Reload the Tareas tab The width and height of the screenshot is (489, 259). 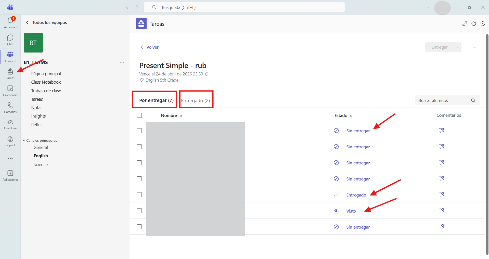pyautogui.click(x=474, y=24)
